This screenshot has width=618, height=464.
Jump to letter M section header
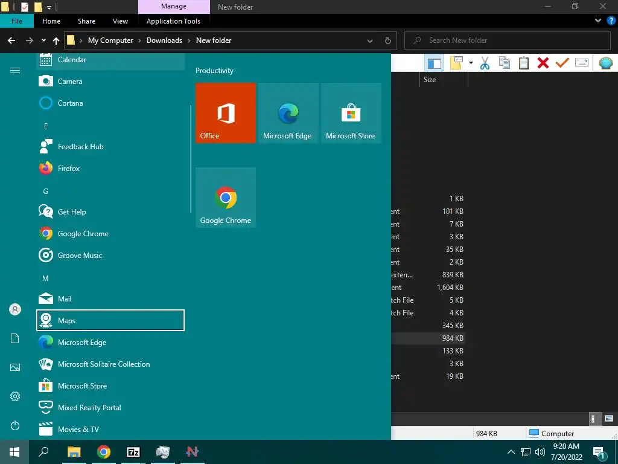pyautogui.click(x=46, y=278)
